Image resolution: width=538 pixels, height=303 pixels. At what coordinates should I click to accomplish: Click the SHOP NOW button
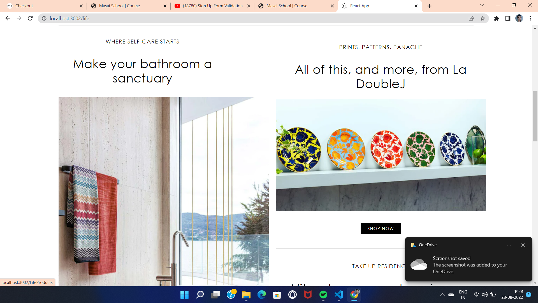(381, 228)
